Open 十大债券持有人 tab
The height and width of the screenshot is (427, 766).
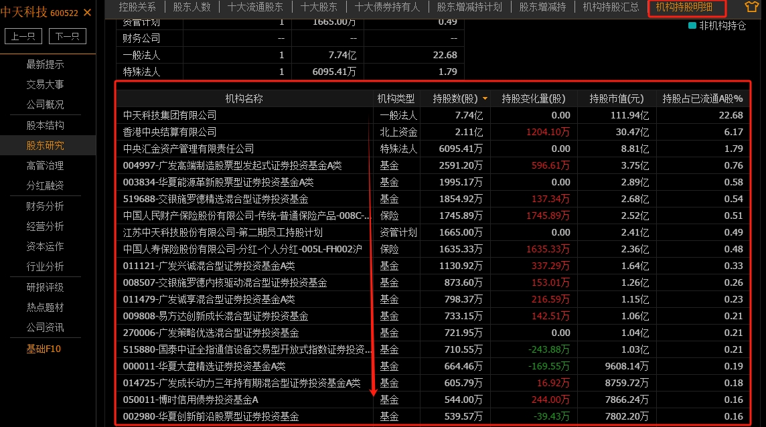point(388,7)
